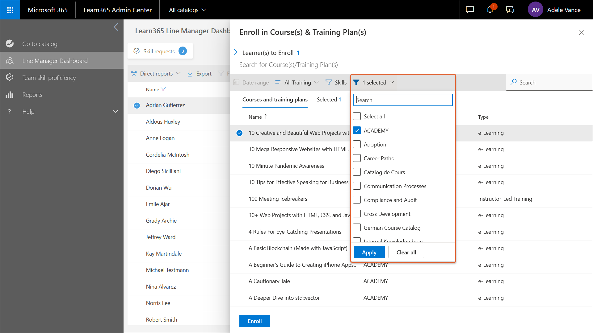Open the Microsoft 365 app launcher waffle
This screenshot has height=333, width=593.
point(10,10)
